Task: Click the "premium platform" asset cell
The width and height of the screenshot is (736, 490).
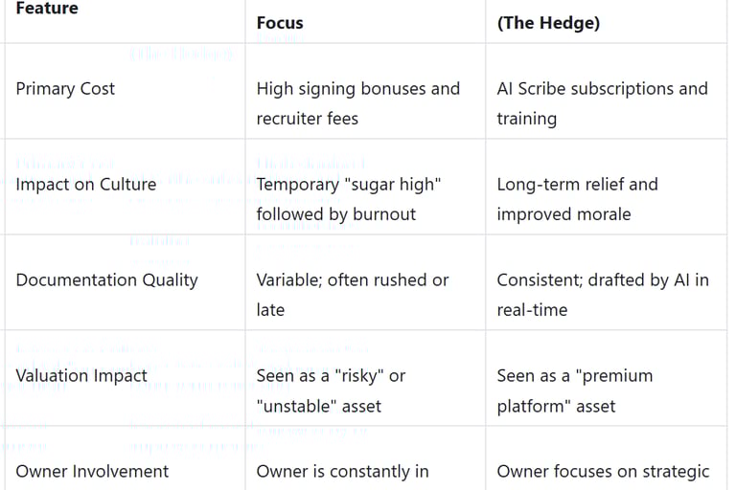Action: coord(574,390)
